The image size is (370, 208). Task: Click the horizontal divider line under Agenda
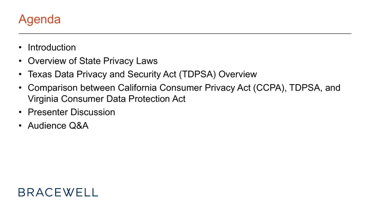[x=185, y=33]
